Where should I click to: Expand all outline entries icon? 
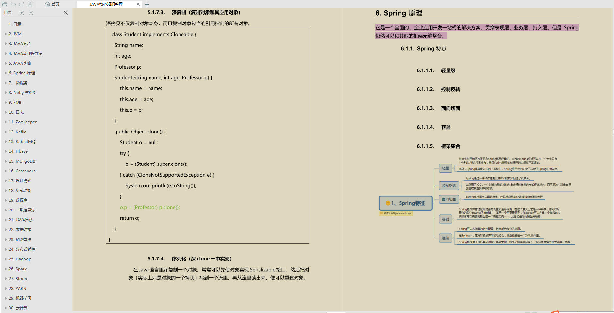22,13
